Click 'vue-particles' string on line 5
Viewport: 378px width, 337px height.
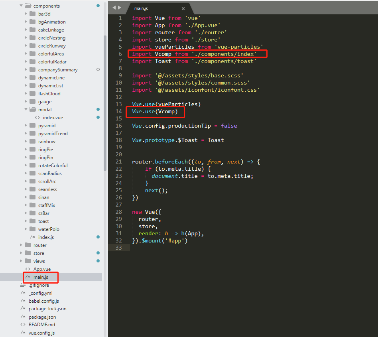click(x=239, y=47)
